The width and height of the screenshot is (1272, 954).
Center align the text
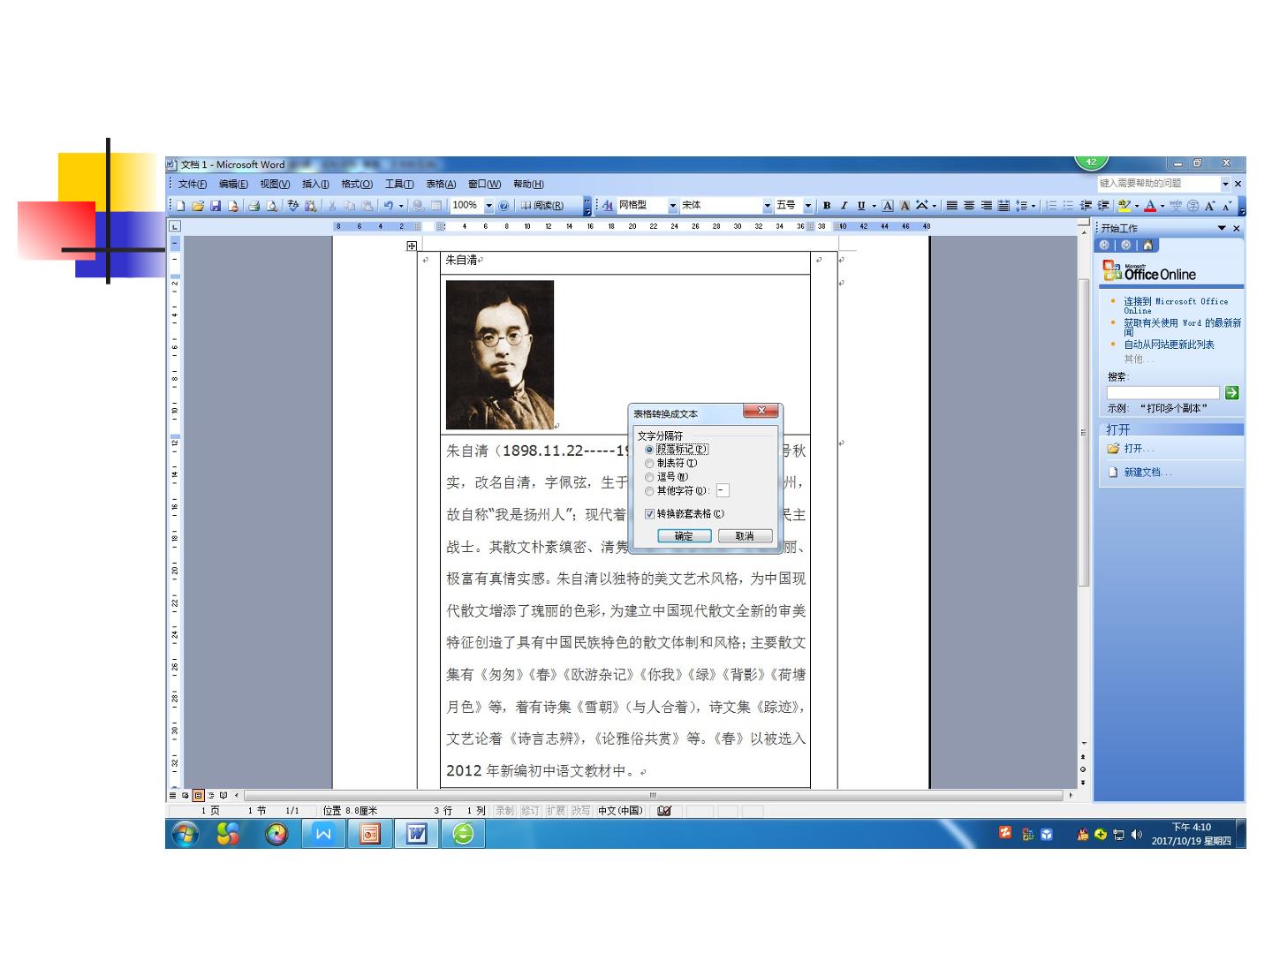point(969,206)
